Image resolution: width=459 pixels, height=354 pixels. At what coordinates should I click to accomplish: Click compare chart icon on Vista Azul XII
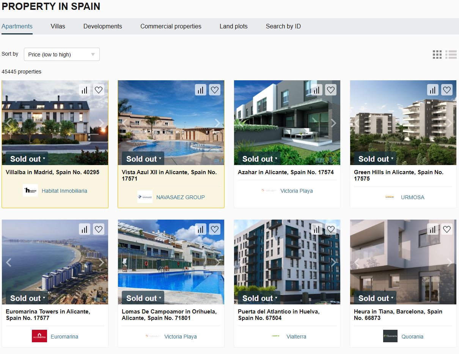(x=201, y=90)
